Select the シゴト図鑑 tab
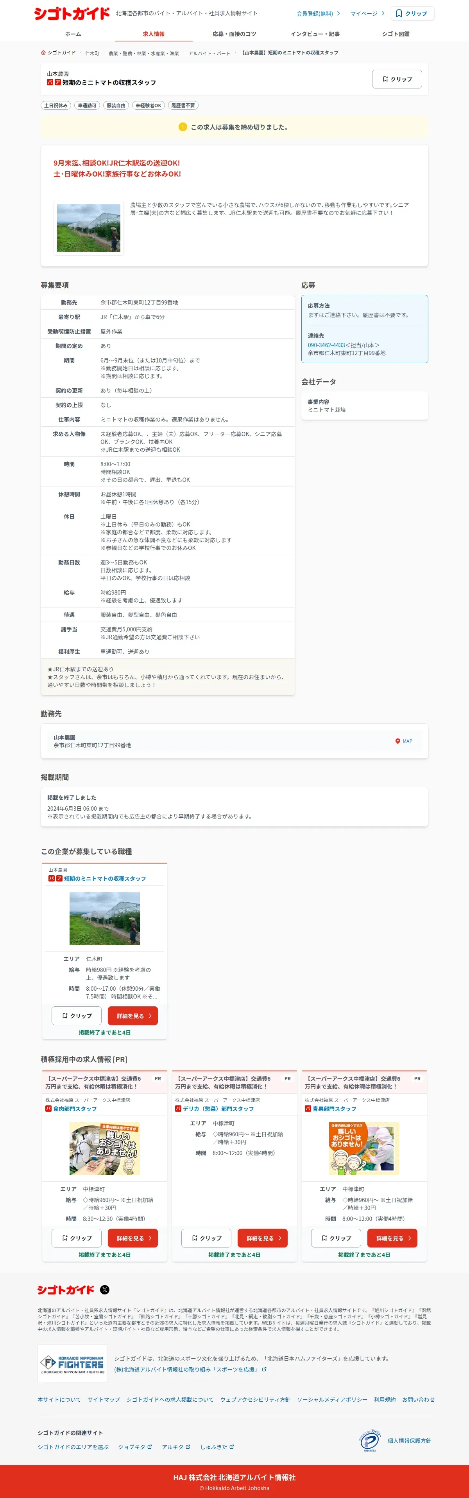 396,34
